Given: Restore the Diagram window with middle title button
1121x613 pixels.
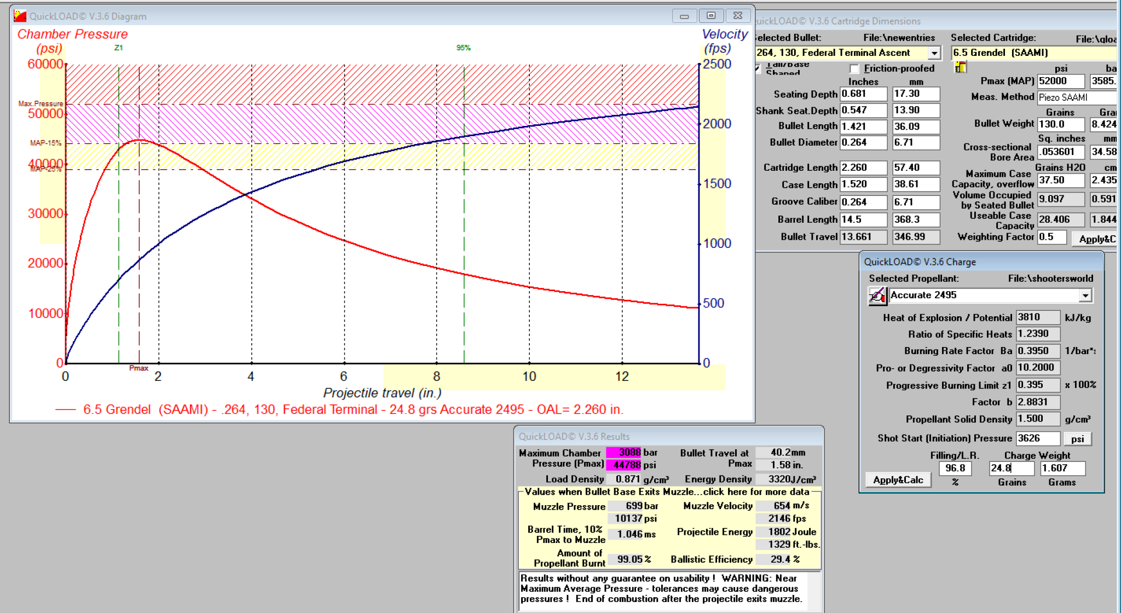Looking at the screenshot, I should [711, 16].
